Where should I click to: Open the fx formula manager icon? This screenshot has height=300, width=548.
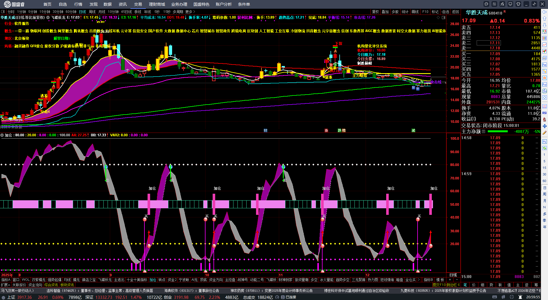click(x=502, y=4)
